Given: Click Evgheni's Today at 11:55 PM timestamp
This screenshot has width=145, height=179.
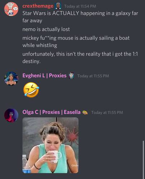Looking at the screenshot, I should pyautogui.click(x=93, y=76).
